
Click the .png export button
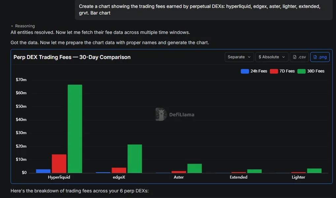point(319,57)
